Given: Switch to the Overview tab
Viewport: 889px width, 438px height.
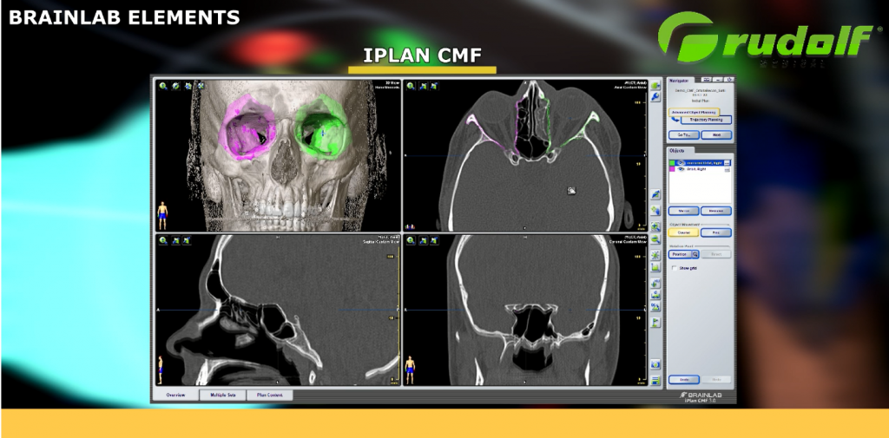Looking at the screenshot, I should (175, 395).
